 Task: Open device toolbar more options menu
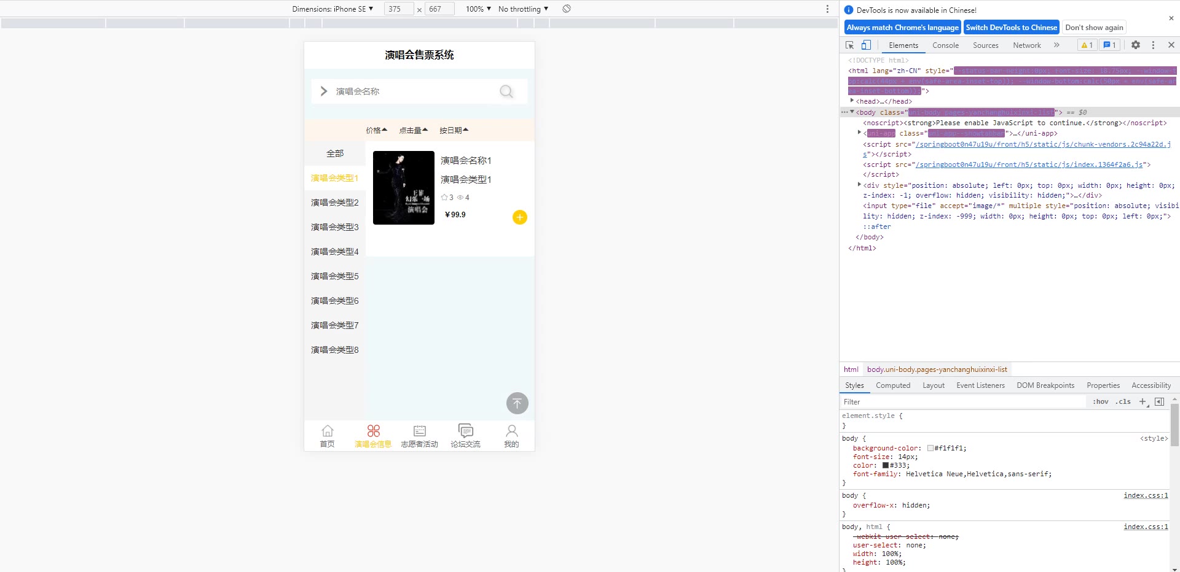827,9
